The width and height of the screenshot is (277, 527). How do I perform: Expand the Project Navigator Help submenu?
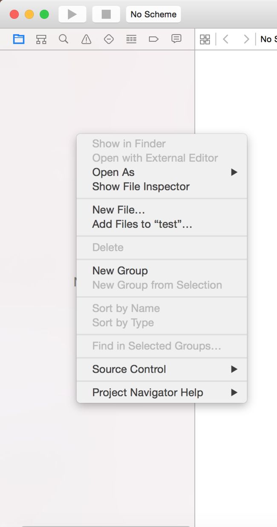point(162,393)
